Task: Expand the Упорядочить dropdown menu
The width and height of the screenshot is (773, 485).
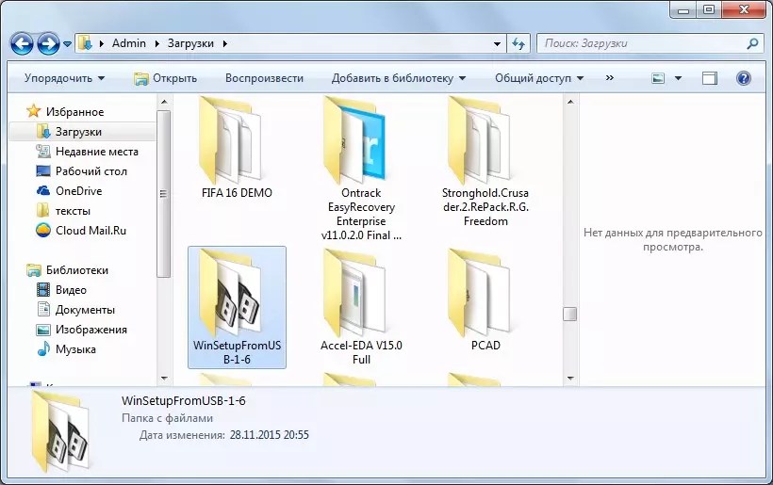Action: [x=64, y=78]
